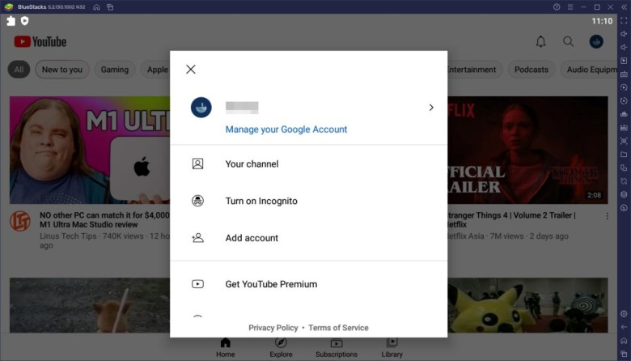
Task: Open Stranger Things video options menu
Action: pos(608,216)
